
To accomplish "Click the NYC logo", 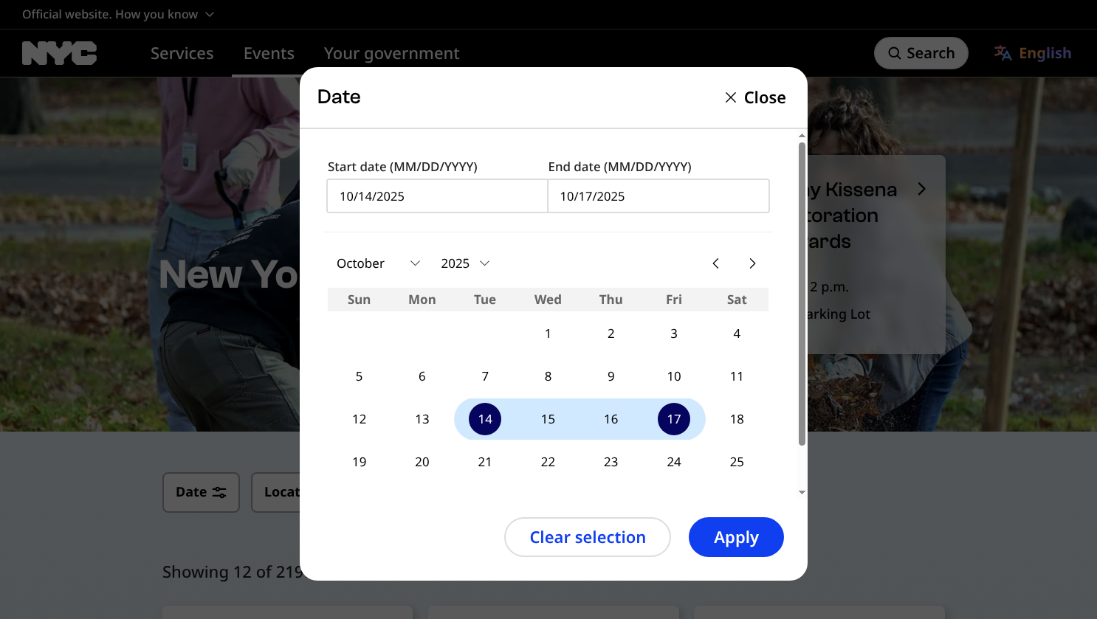I will [58, 52].
